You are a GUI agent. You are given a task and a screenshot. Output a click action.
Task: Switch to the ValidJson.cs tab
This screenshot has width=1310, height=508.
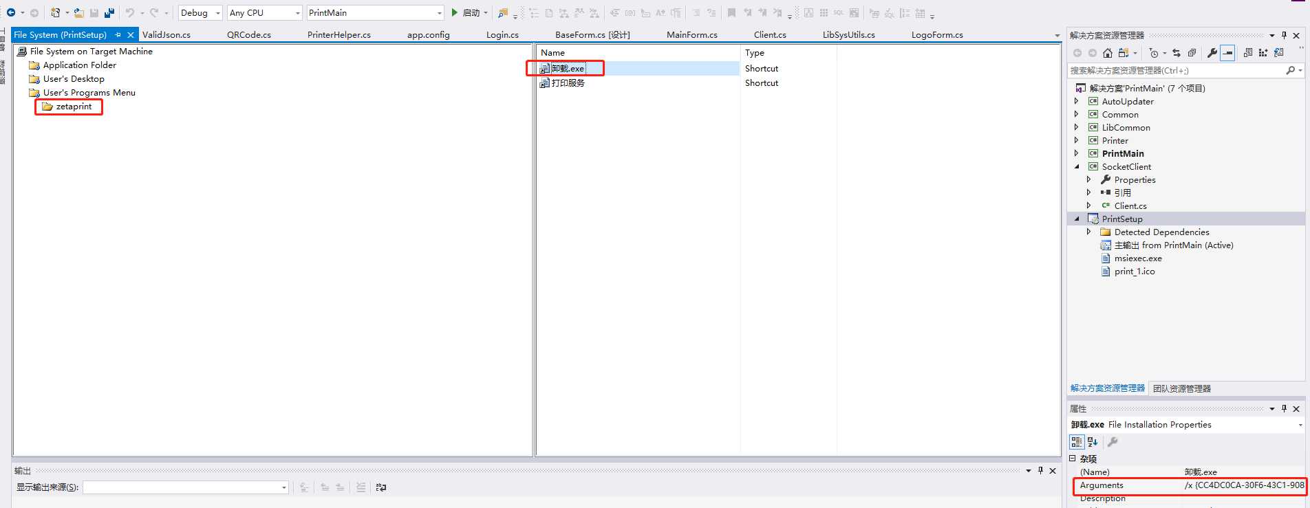(x=167, y=34)
